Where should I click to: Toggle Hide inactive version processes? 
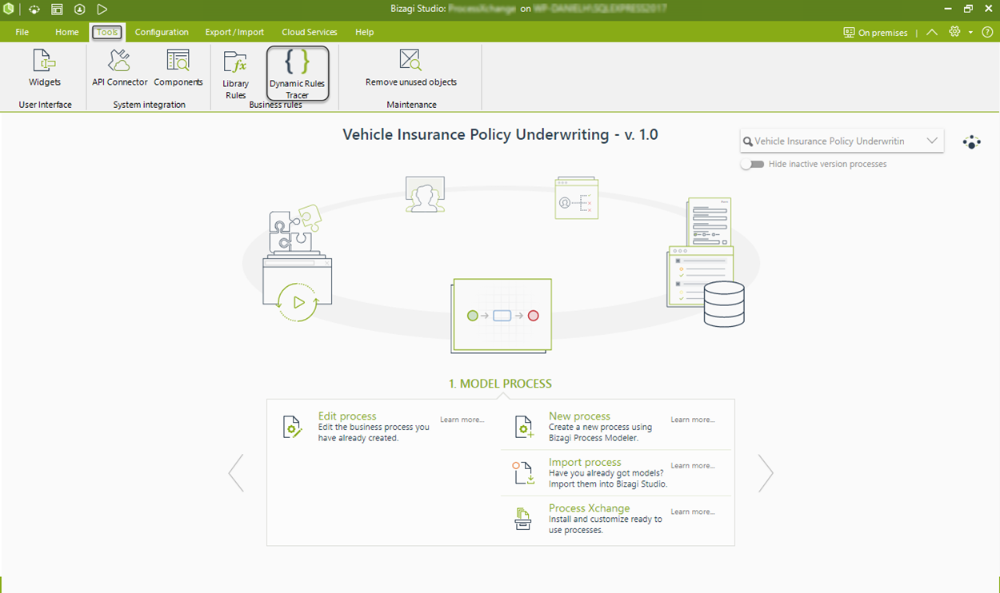click(752, 164)
